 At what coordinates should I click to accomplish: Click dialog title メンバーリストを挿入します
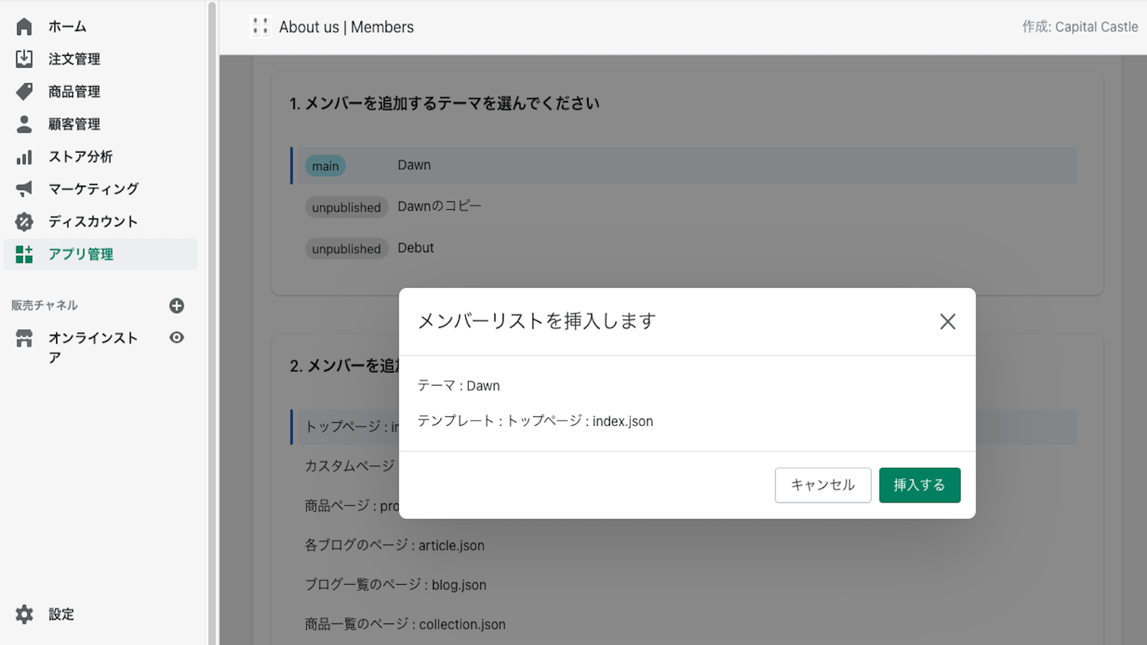[x=537, y=321]
